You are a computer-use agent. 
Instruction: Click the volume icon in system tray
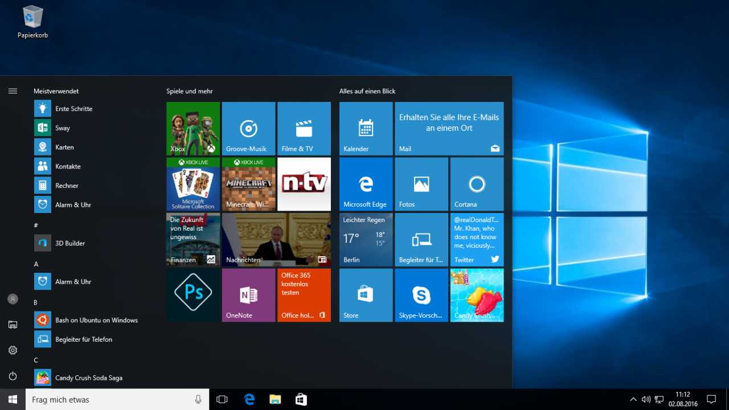tap(646, 400)
